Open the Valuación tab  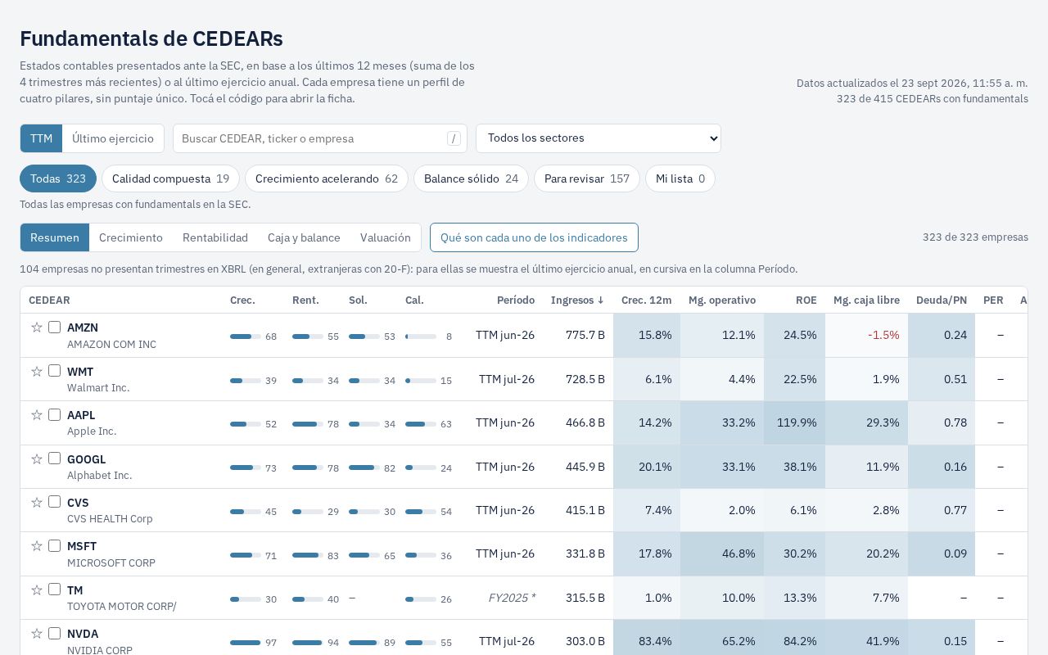(x=386, y=237)
